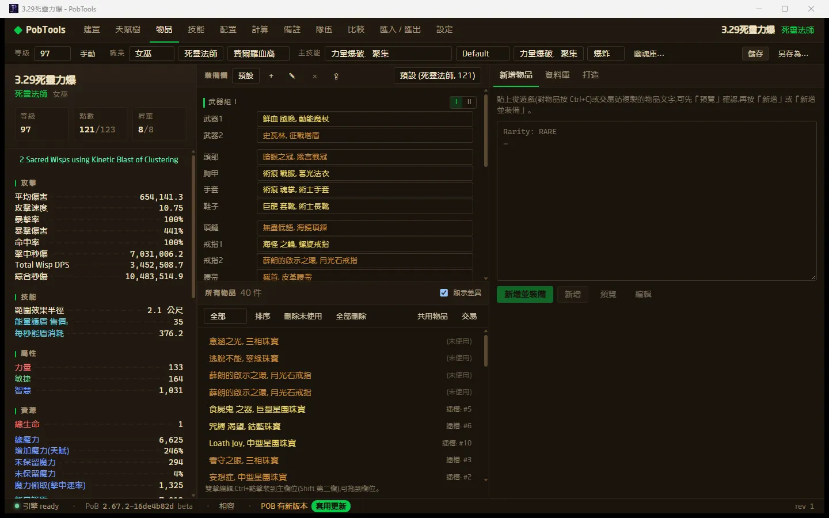Switch to weapon set I toggle
The image size is (829, 518).
coord(457,102)
